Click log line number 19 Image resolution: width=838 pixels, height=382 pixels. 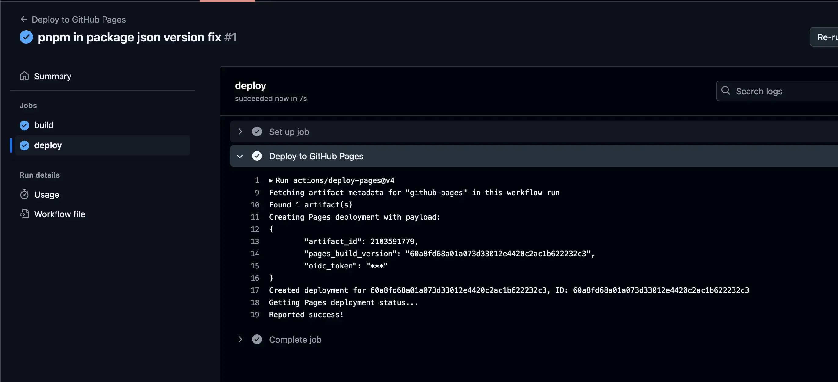pyautogui.click(x=255, y=315)
